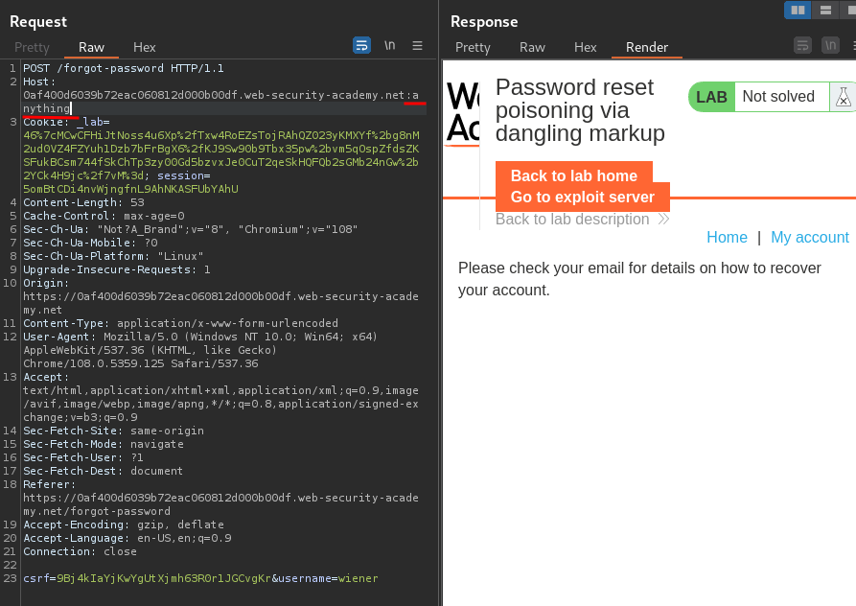Click Back to lab home button
This screenshot has width=856, height=606.
(574, 175)
